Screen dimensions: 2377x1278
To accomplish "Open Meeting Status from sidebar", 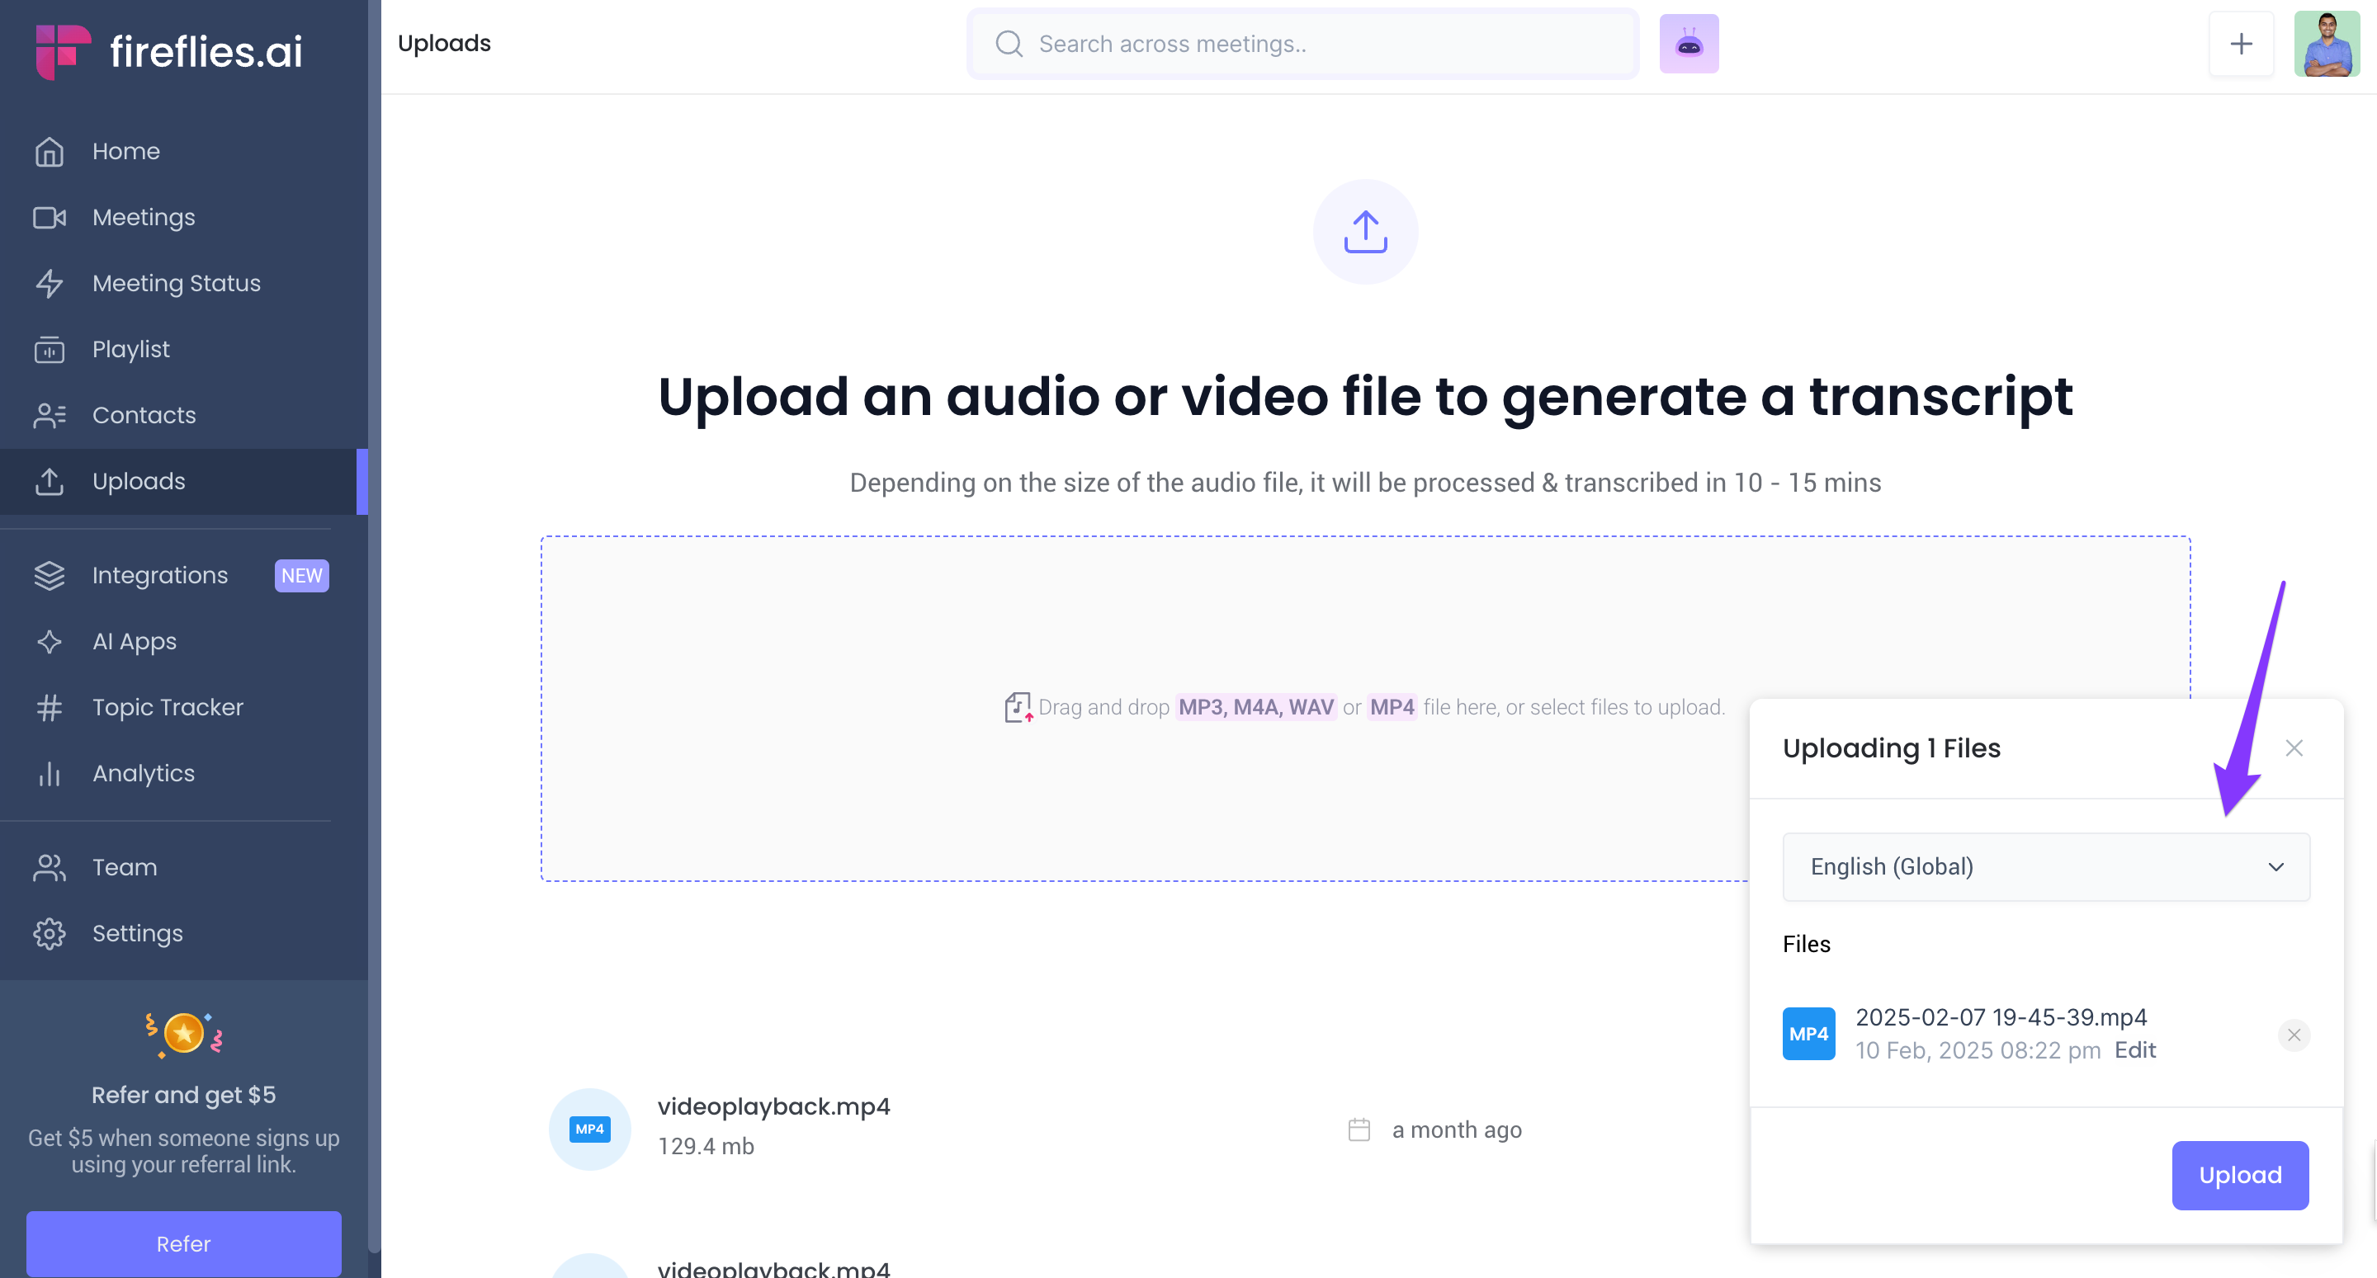I will tap(177, 283).
